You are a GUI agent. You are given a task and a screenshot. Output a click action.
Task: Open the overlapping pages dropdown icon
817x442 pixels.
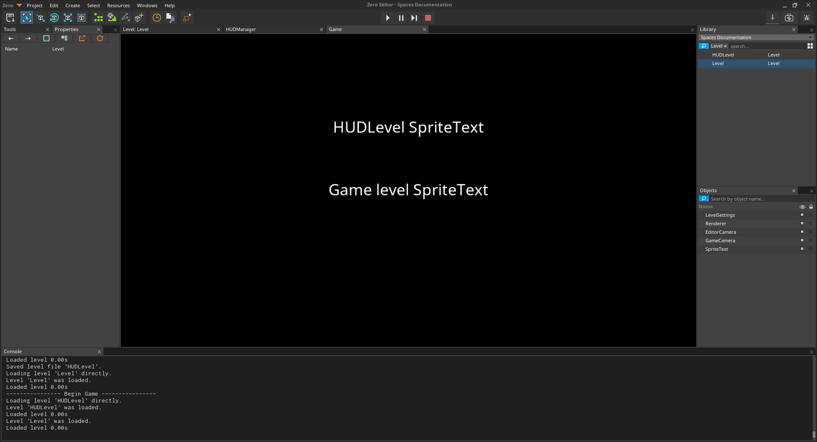tap(170, 17)
